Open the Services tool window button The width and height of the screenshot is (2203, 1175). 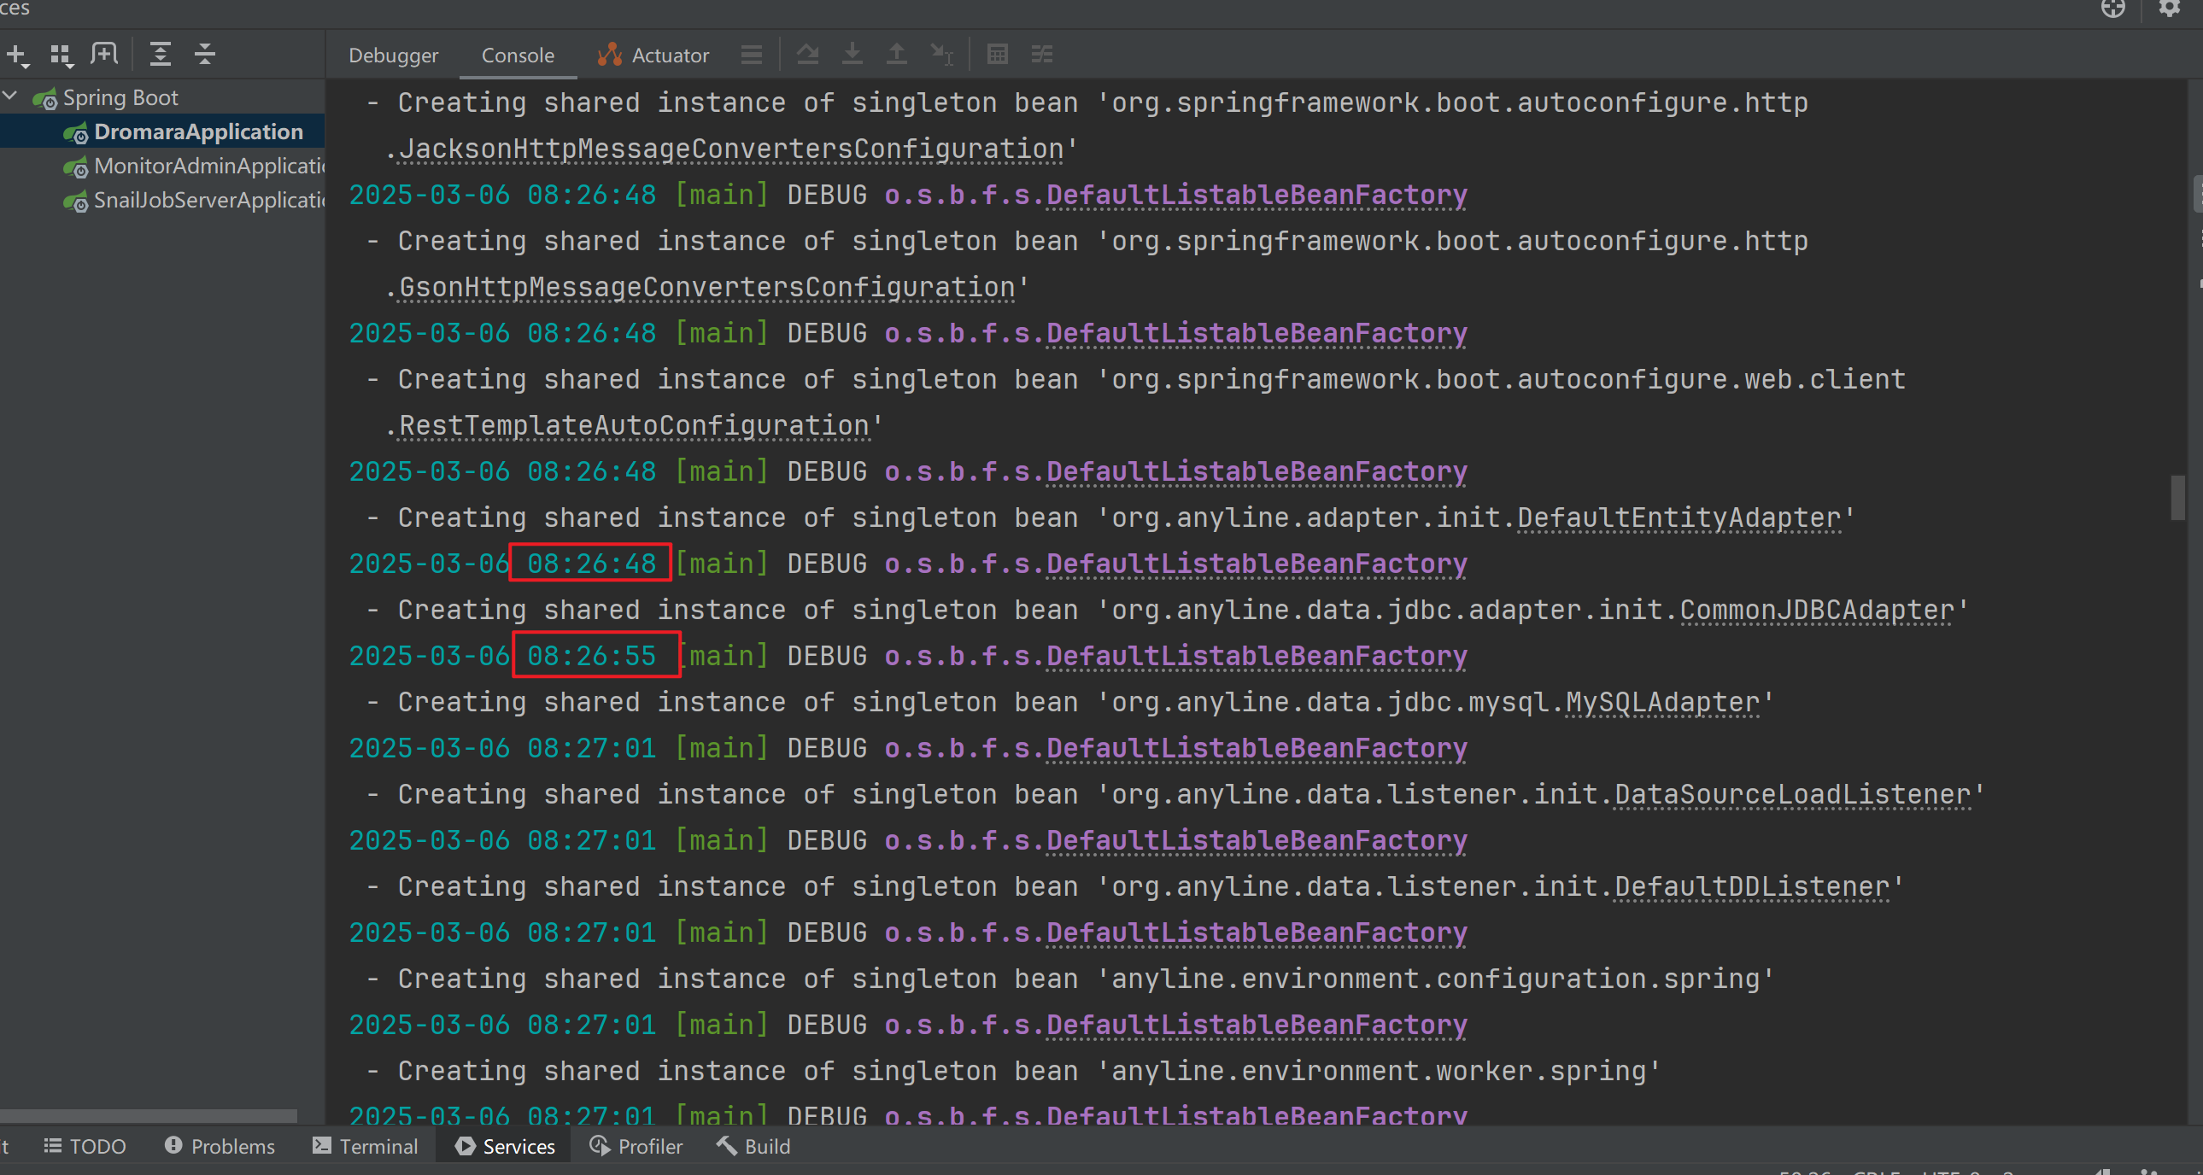click(x=505, y=1146)
